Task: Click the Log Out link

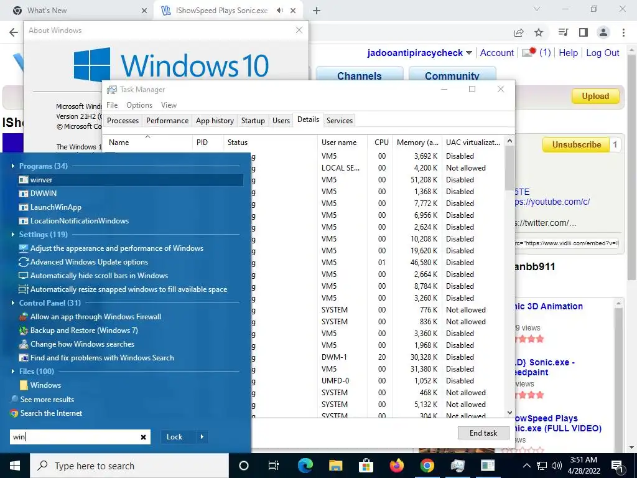Action: click(x=602, y=53)
